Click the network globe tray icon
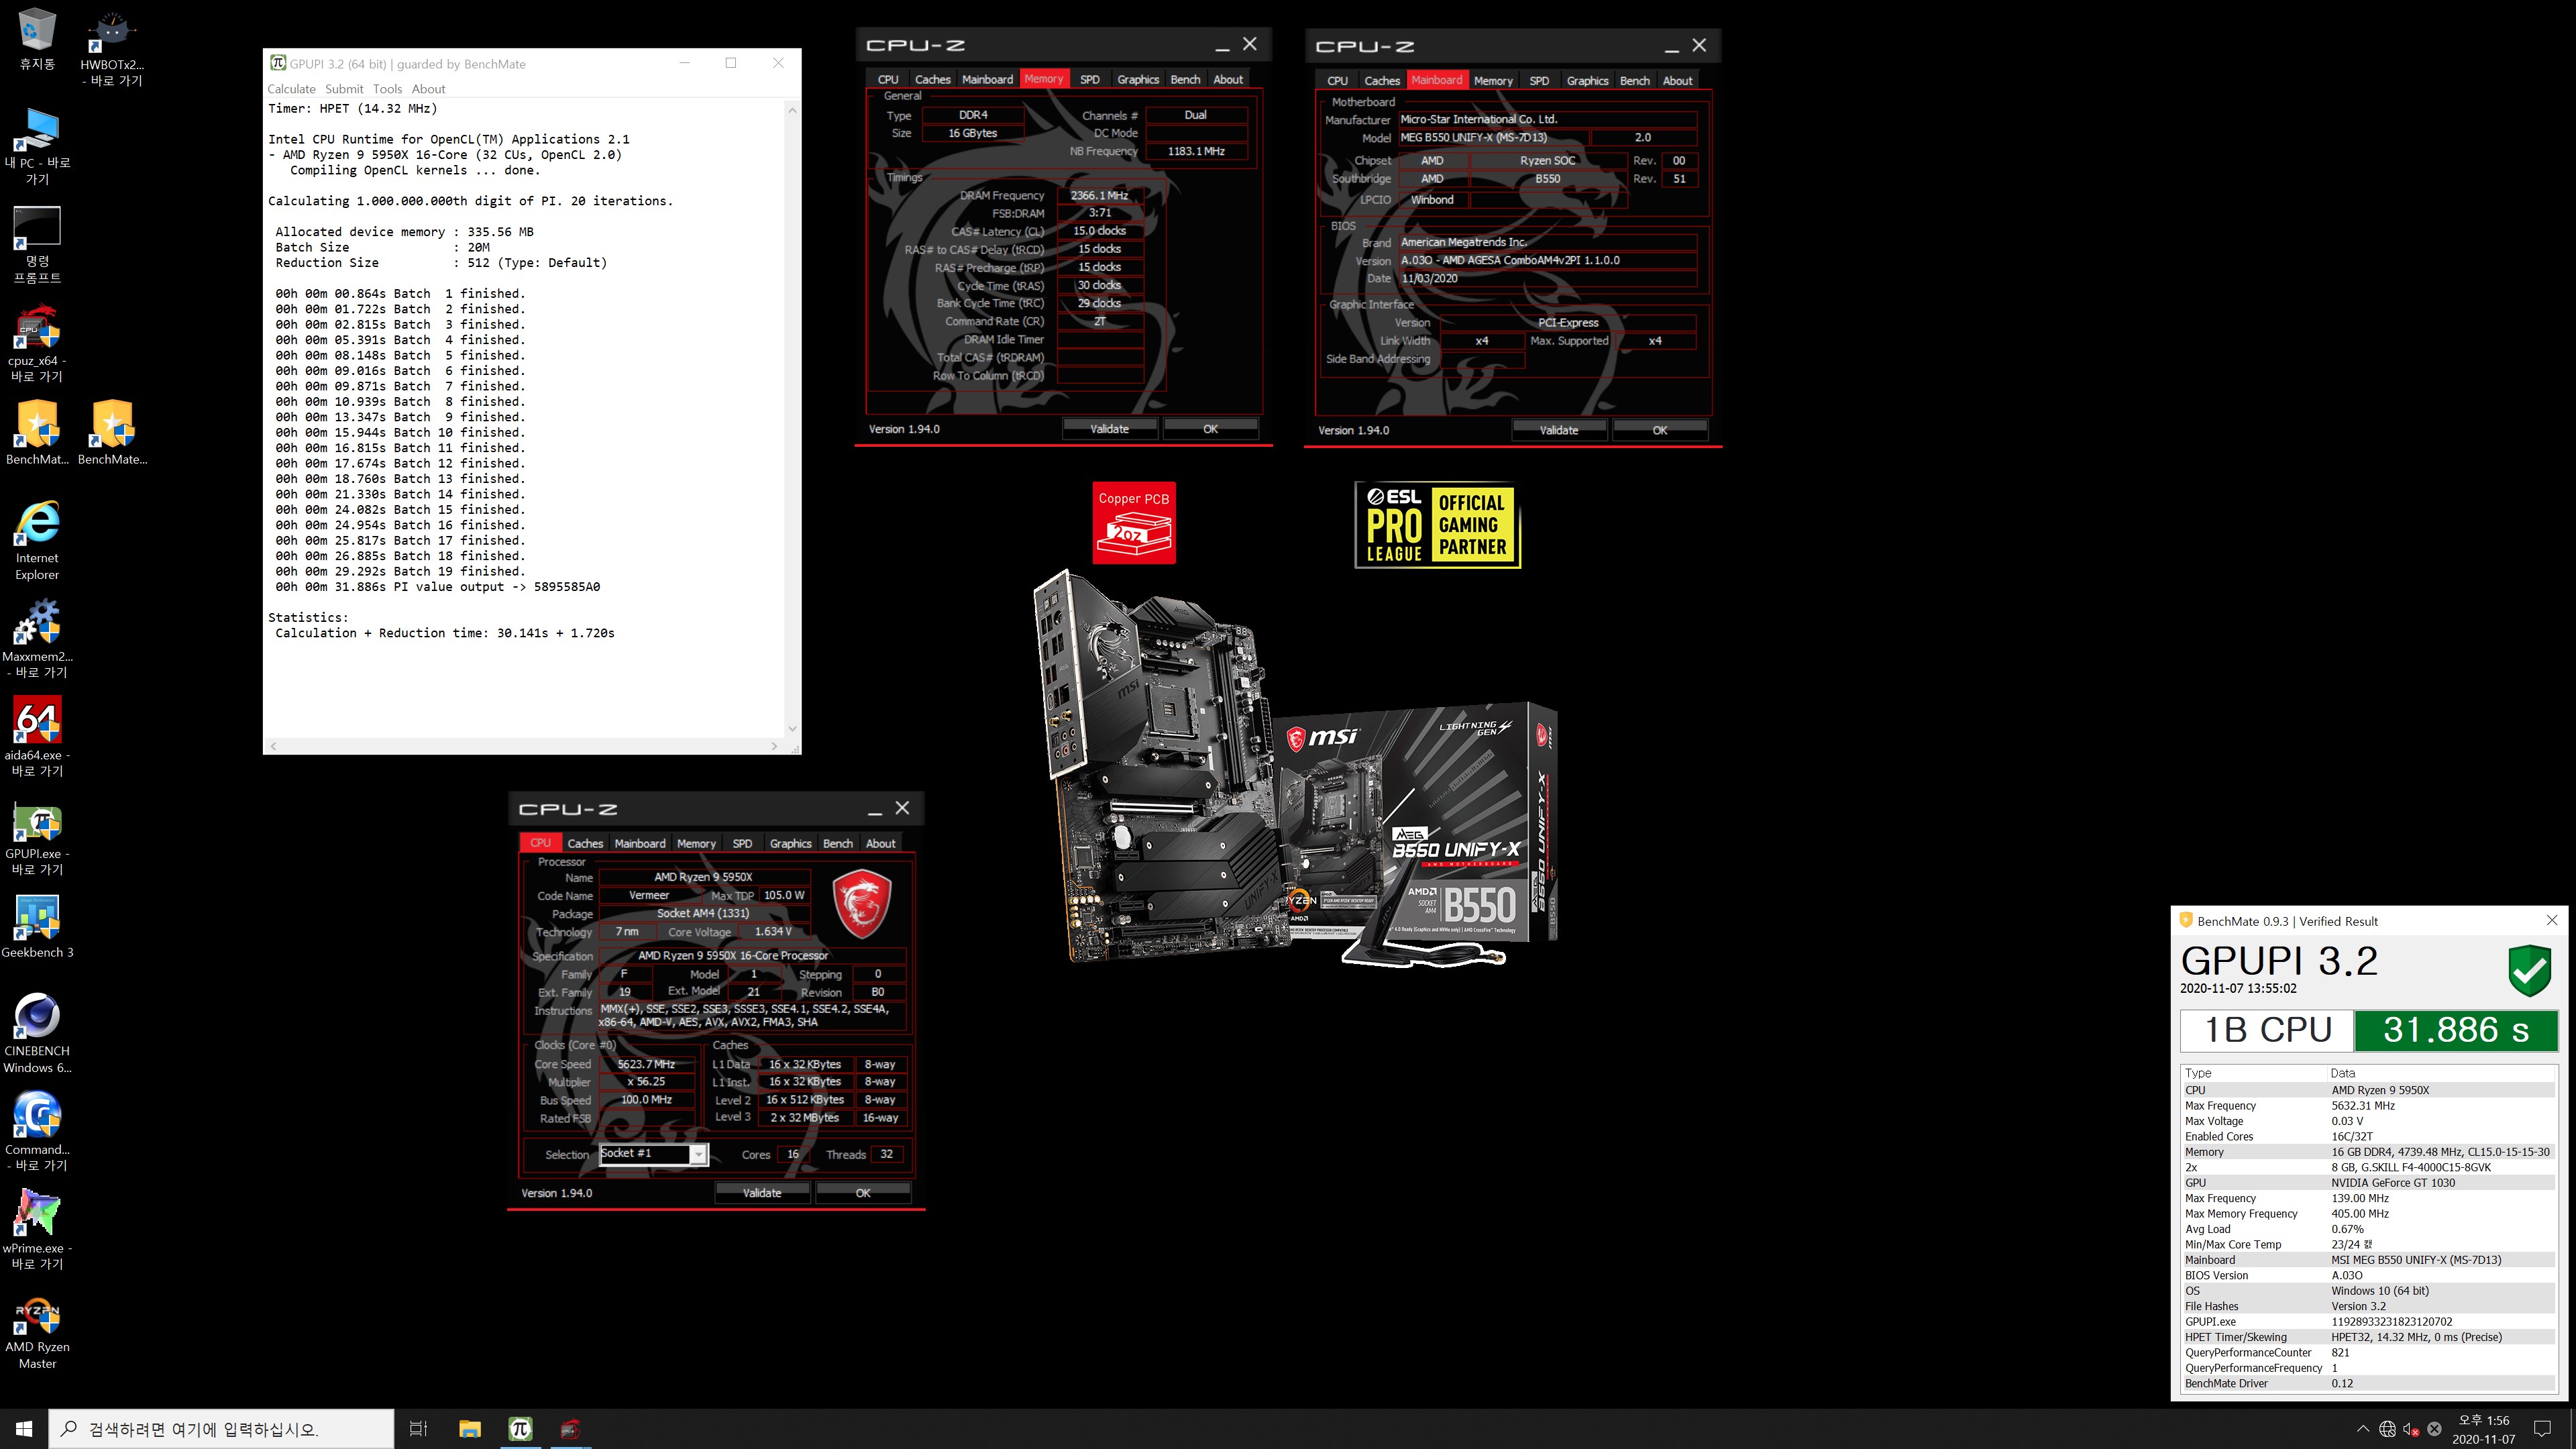The image size is (2576, 1449). 2387,1429
